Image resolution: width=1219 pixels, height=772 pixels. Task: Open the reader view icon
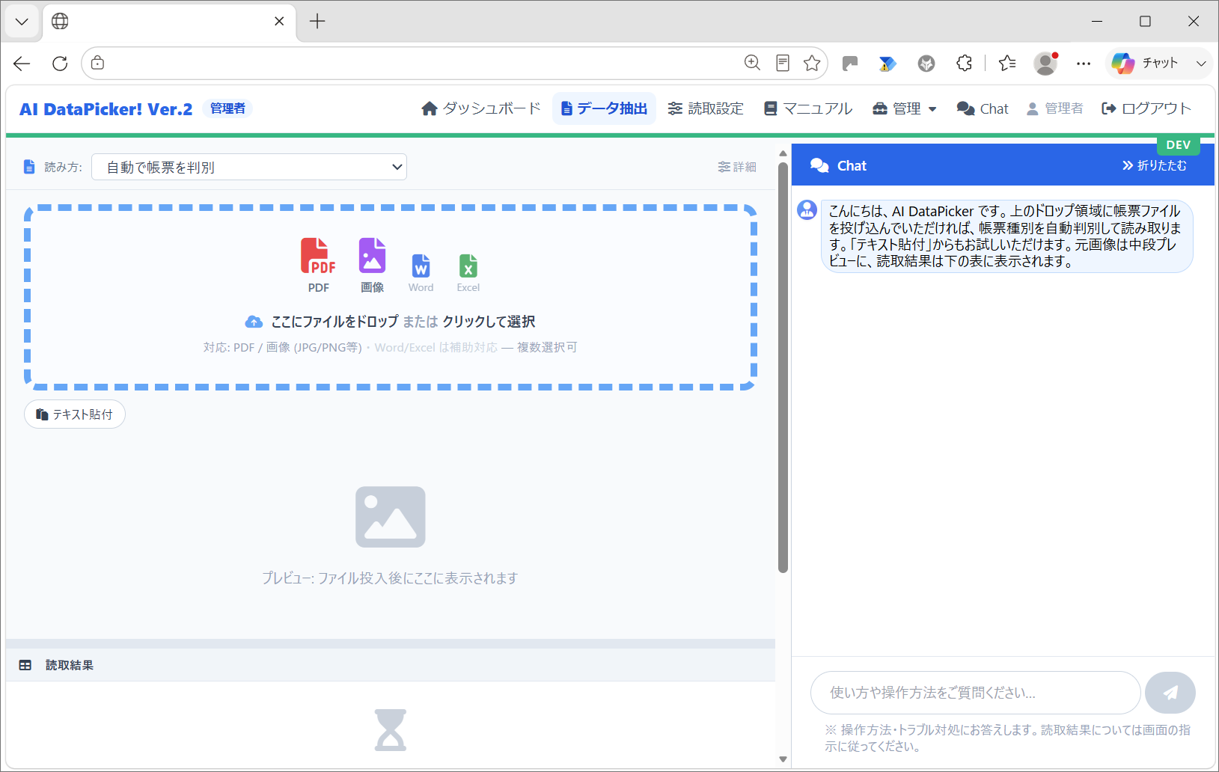coord(783,63)
